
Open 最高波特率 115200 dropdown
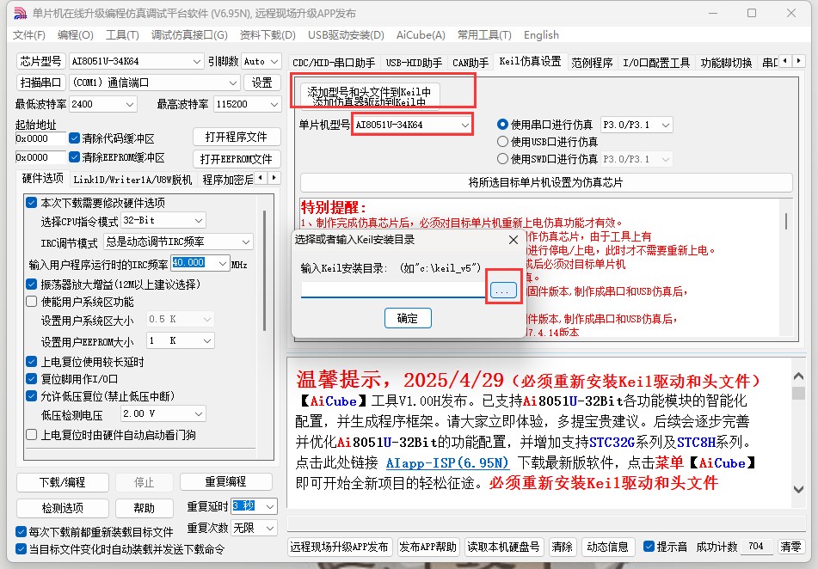coord(247,104)
